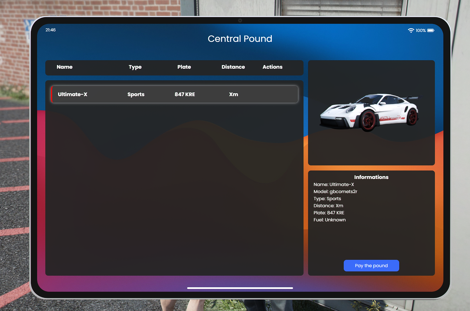Click the 21:46 clock in status bar
The height and width of the screenshot is (311, 470).
[51, 30]
